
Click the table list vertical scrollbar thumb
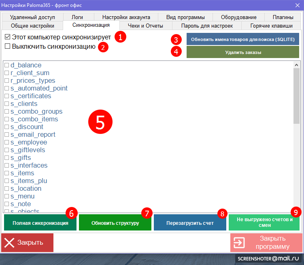pos(296,110)
